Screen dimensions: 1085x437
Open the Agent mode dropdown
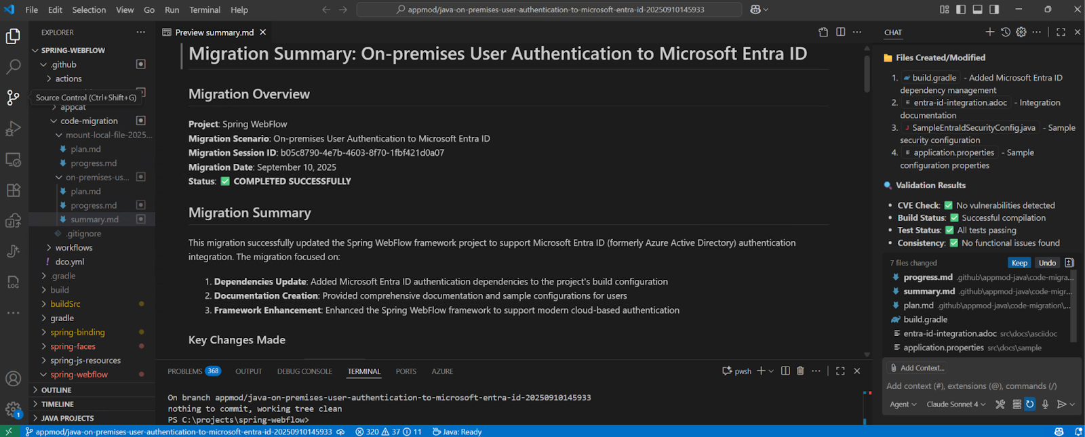(x=903, y=404)
